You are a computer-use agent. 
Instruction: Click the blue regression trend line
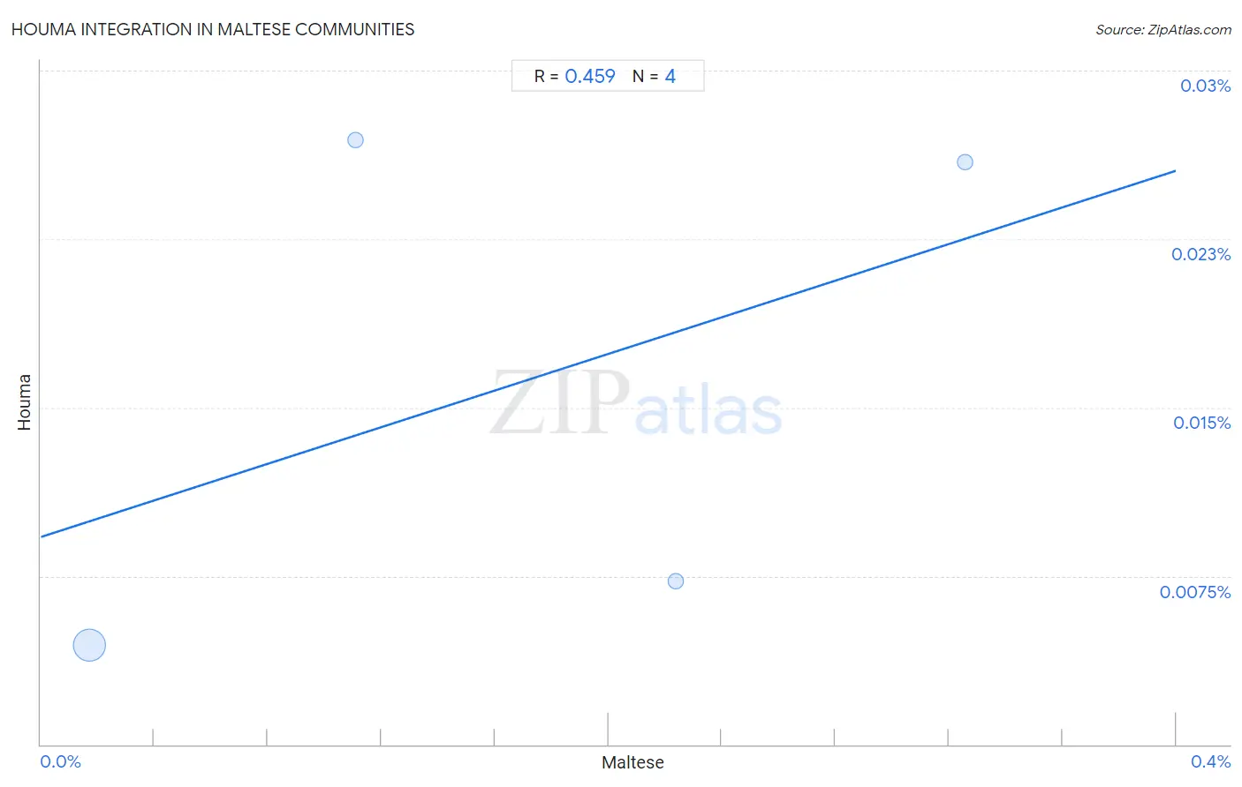click(608, 353)
